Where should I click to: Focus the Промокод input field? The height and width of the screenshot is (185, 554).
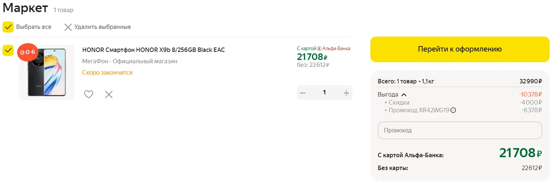[x=460, y=130]
